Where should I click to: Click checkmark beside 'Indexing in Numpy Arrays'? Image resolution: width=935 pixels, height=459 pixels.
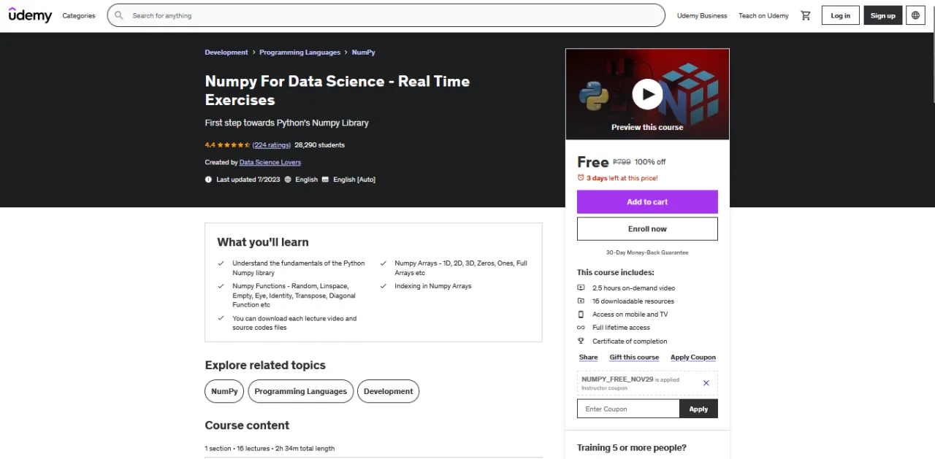point(383,286)
